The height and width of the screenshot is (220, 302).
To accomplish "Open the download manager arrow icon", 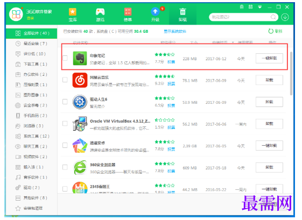I will point(285,17).
